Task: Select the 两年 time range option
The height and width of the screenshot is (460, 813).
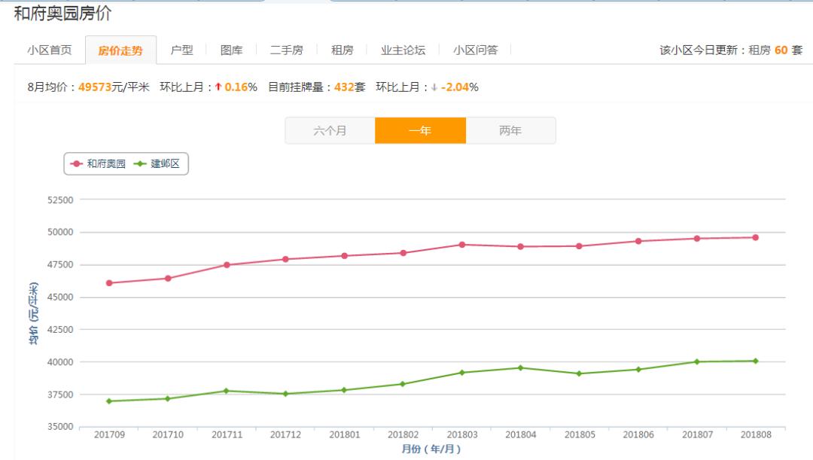Action: coord(511,129)
